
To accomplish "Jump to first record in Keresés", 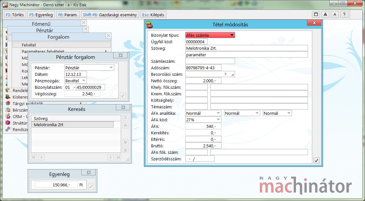I will [x=34, y=157].
